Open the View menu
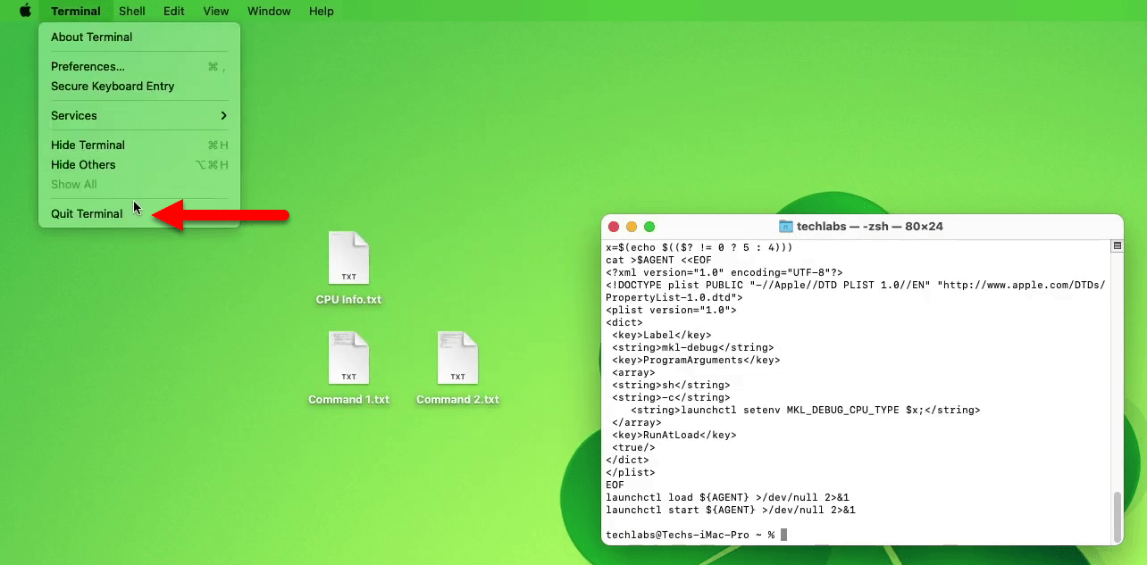Screen dimensions: 1147x565 coord(216,11)
